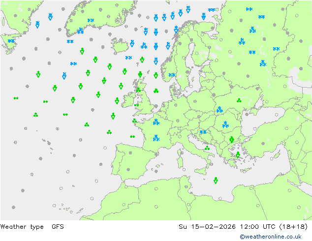Viewport: 312px width, 241px height.
Task: Click the snow symbol at Greenland's southern tip
Action: pyautogui.click(x=80, y=31)
